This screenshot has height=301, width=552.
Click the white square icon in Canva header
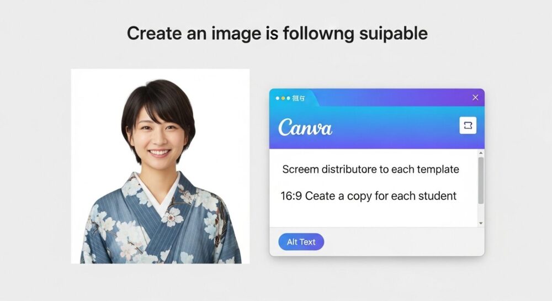pyautogui.click(x=468, y=125)
